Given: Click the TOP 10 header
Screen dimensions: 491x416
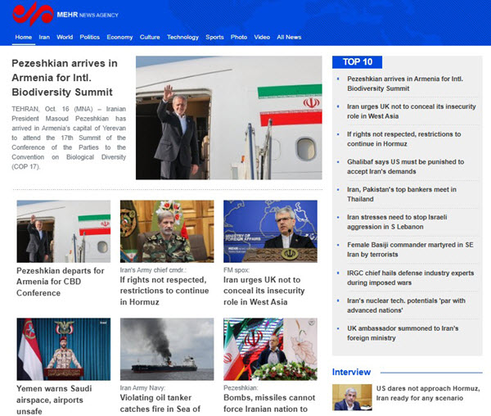Looking at the screenshot, I should pyautogui.click(x=358, y=62).
